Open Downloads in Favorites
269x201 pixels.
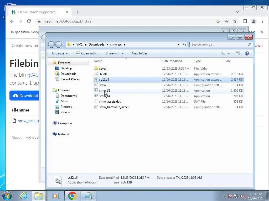tap(68, 74)
